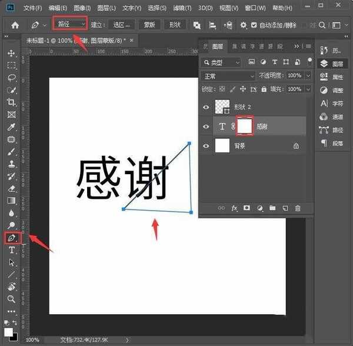Pick the Crop tool

(11, 102)
